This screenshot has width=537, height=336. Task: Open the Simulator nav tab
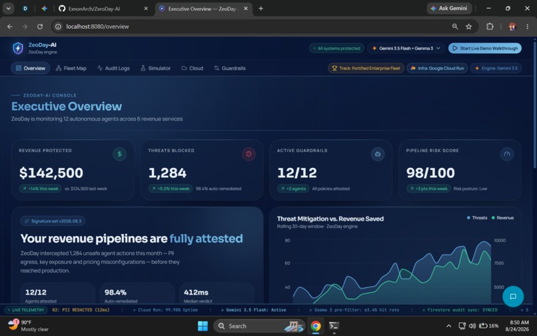pyautogui.click(x=155, y=68)
